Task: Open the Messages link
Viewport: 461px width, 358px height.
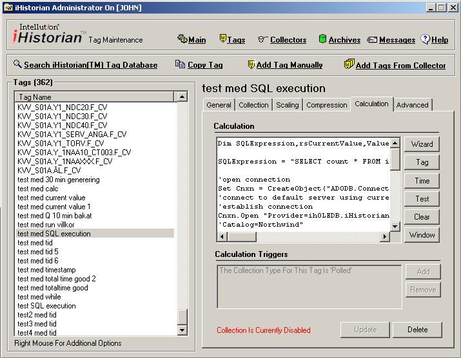Action: (x=397, y=40)
